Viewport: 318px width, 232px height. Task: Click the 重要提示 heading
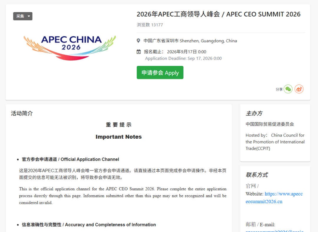pos(119,125)
